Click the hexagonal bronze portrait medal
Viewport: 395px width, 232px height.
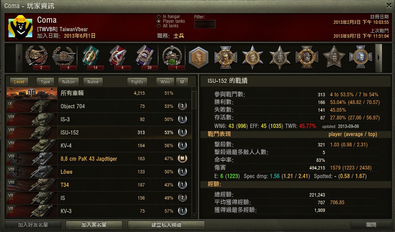pos(199,57)
